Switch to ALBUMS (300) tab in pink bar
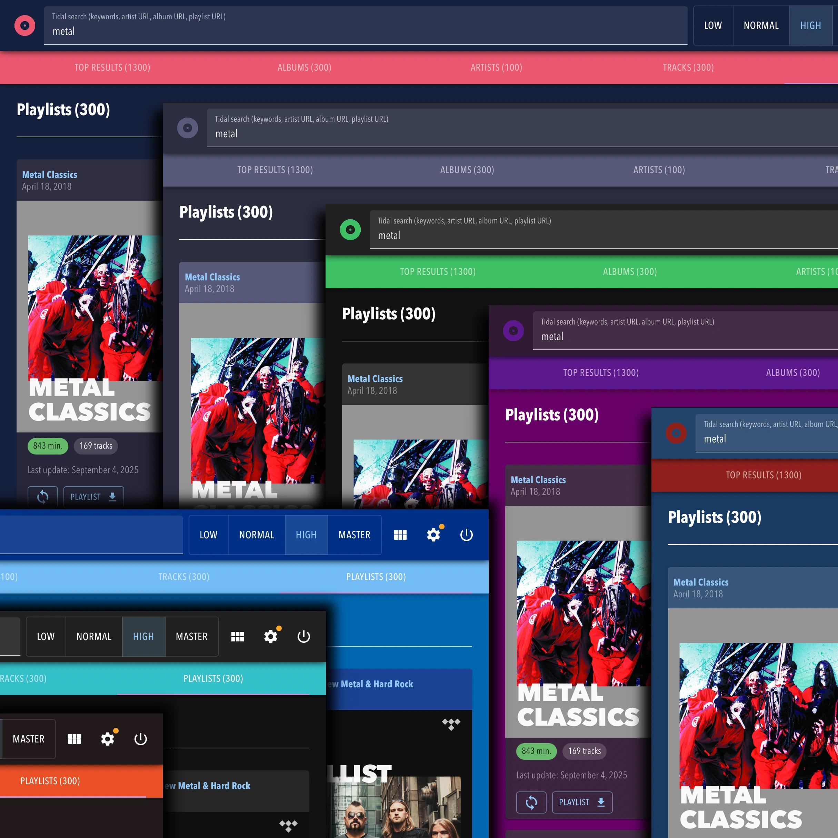Viewport: 838px width, 838px height. [304, 67]
